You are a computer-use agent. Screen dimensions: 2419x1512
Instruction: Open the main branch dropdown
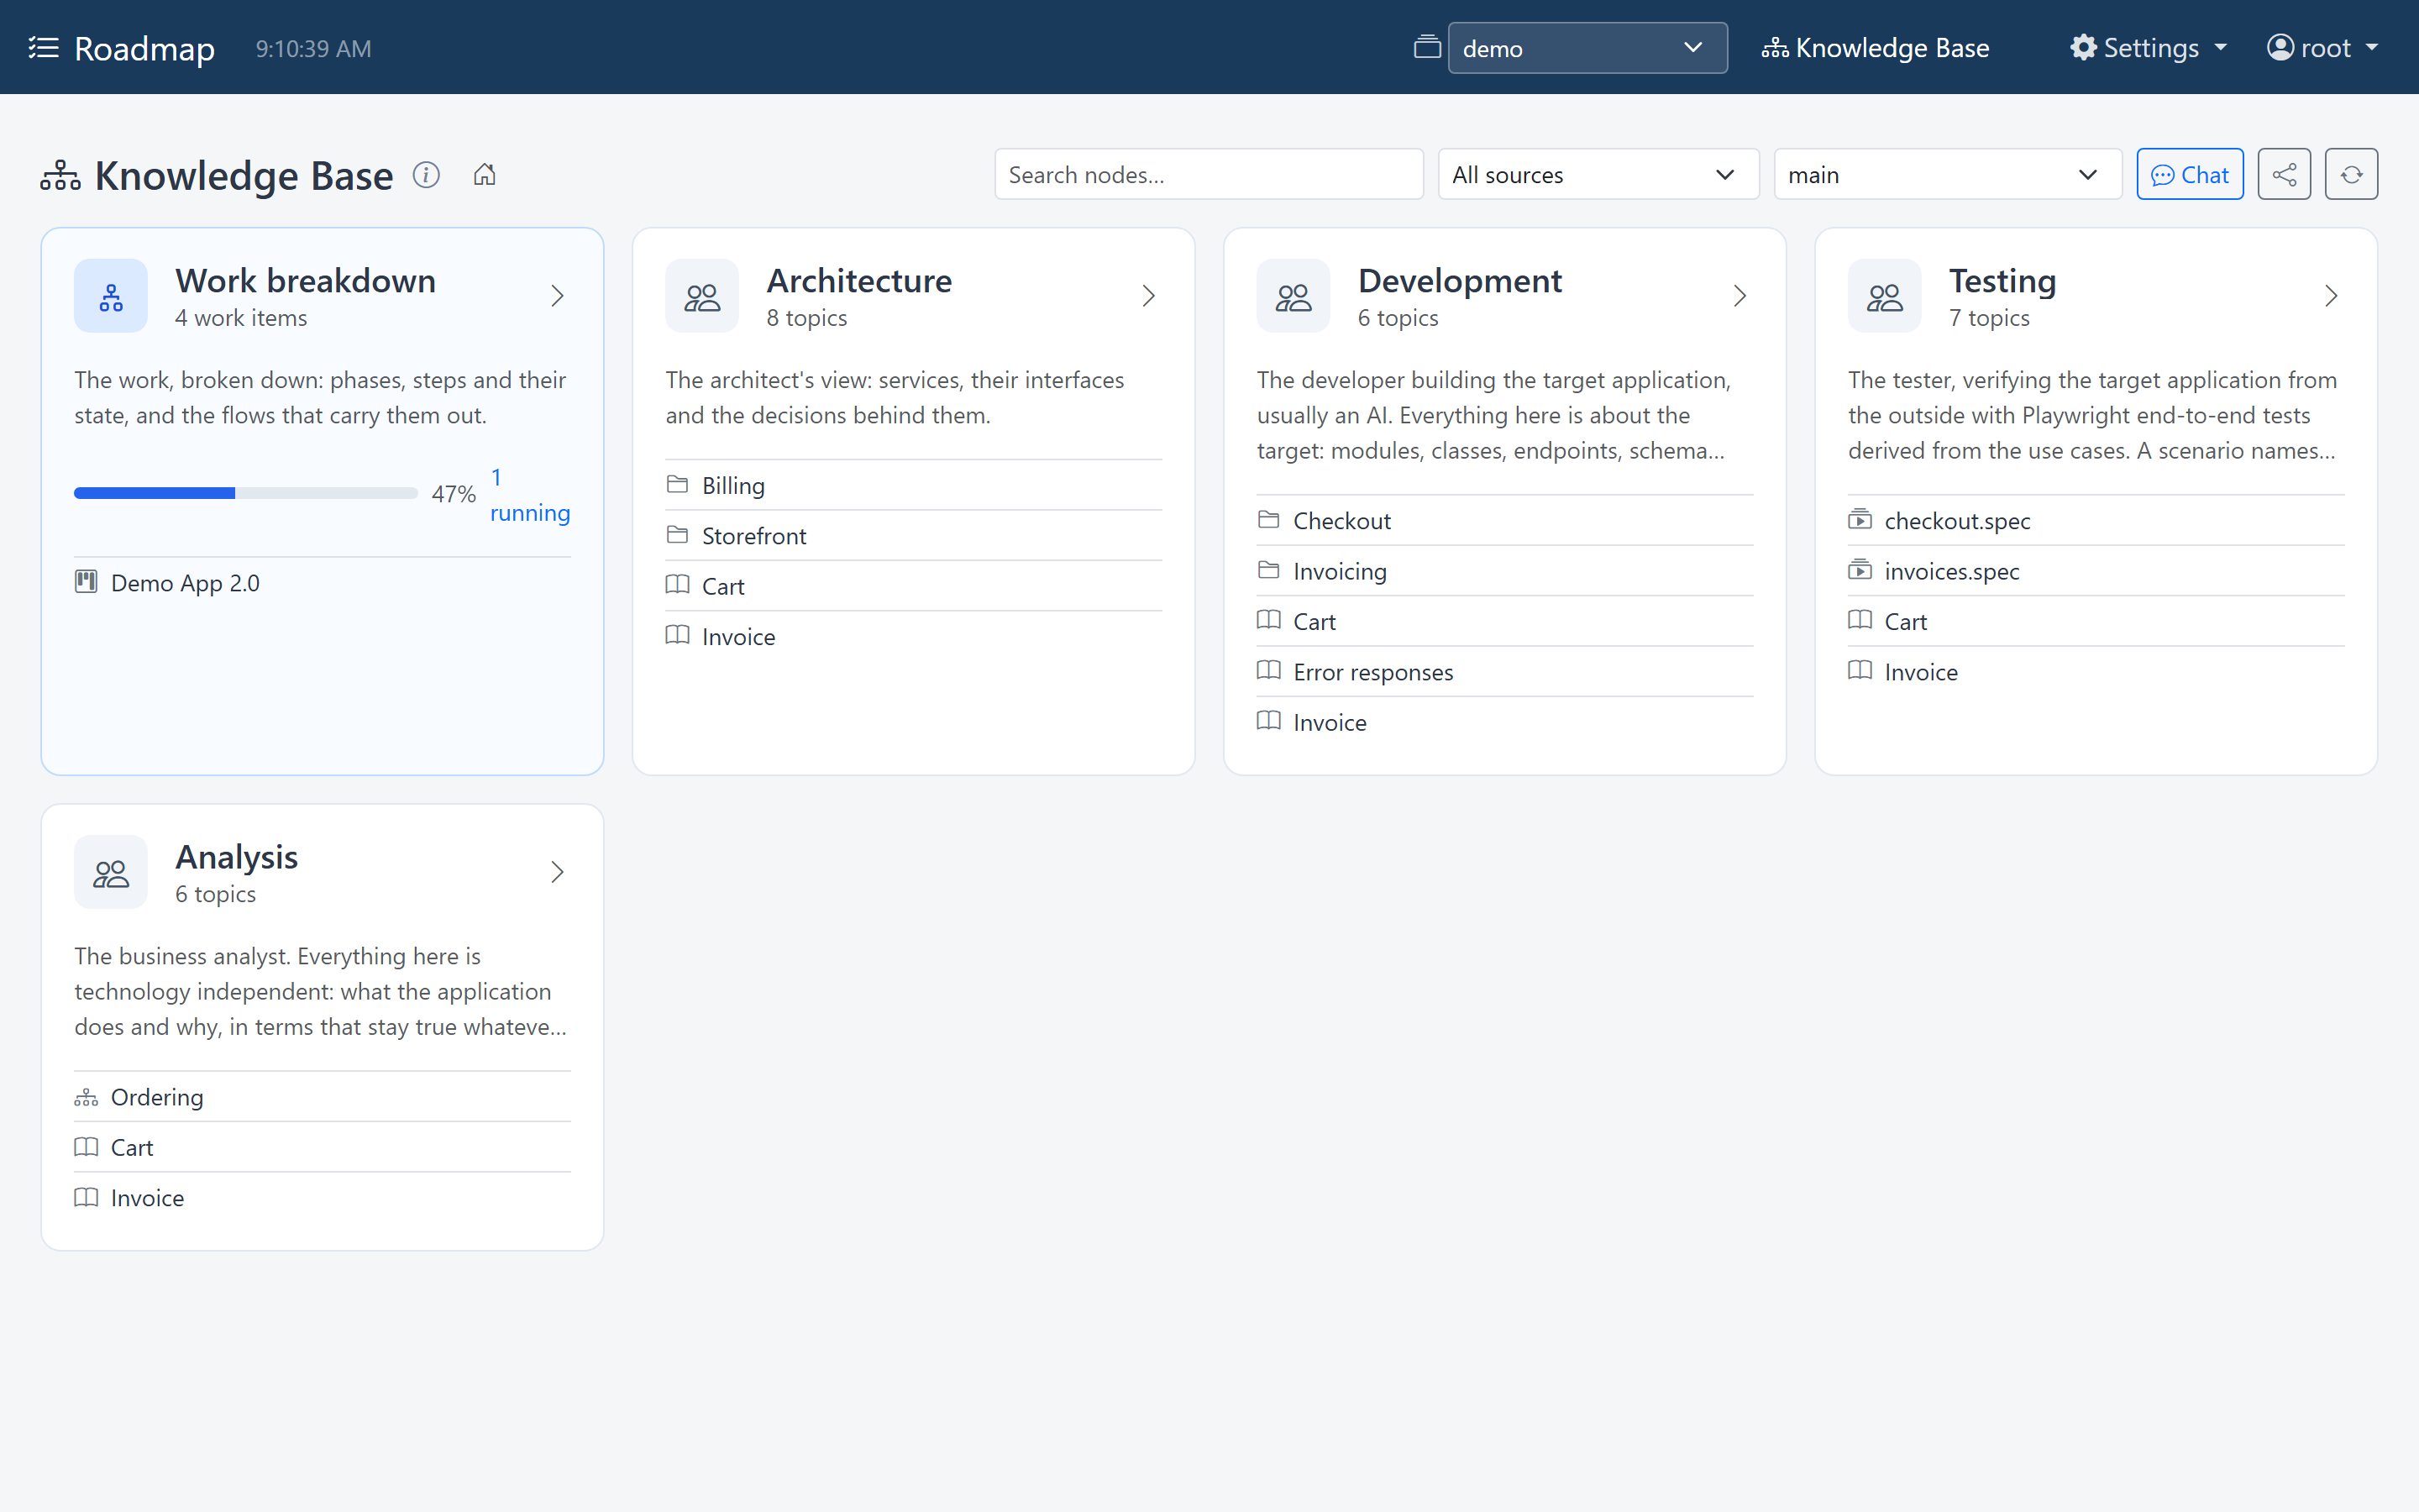click(x=1947, y=175)
